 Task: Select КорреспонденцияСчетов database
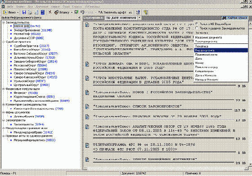point(34,97)
